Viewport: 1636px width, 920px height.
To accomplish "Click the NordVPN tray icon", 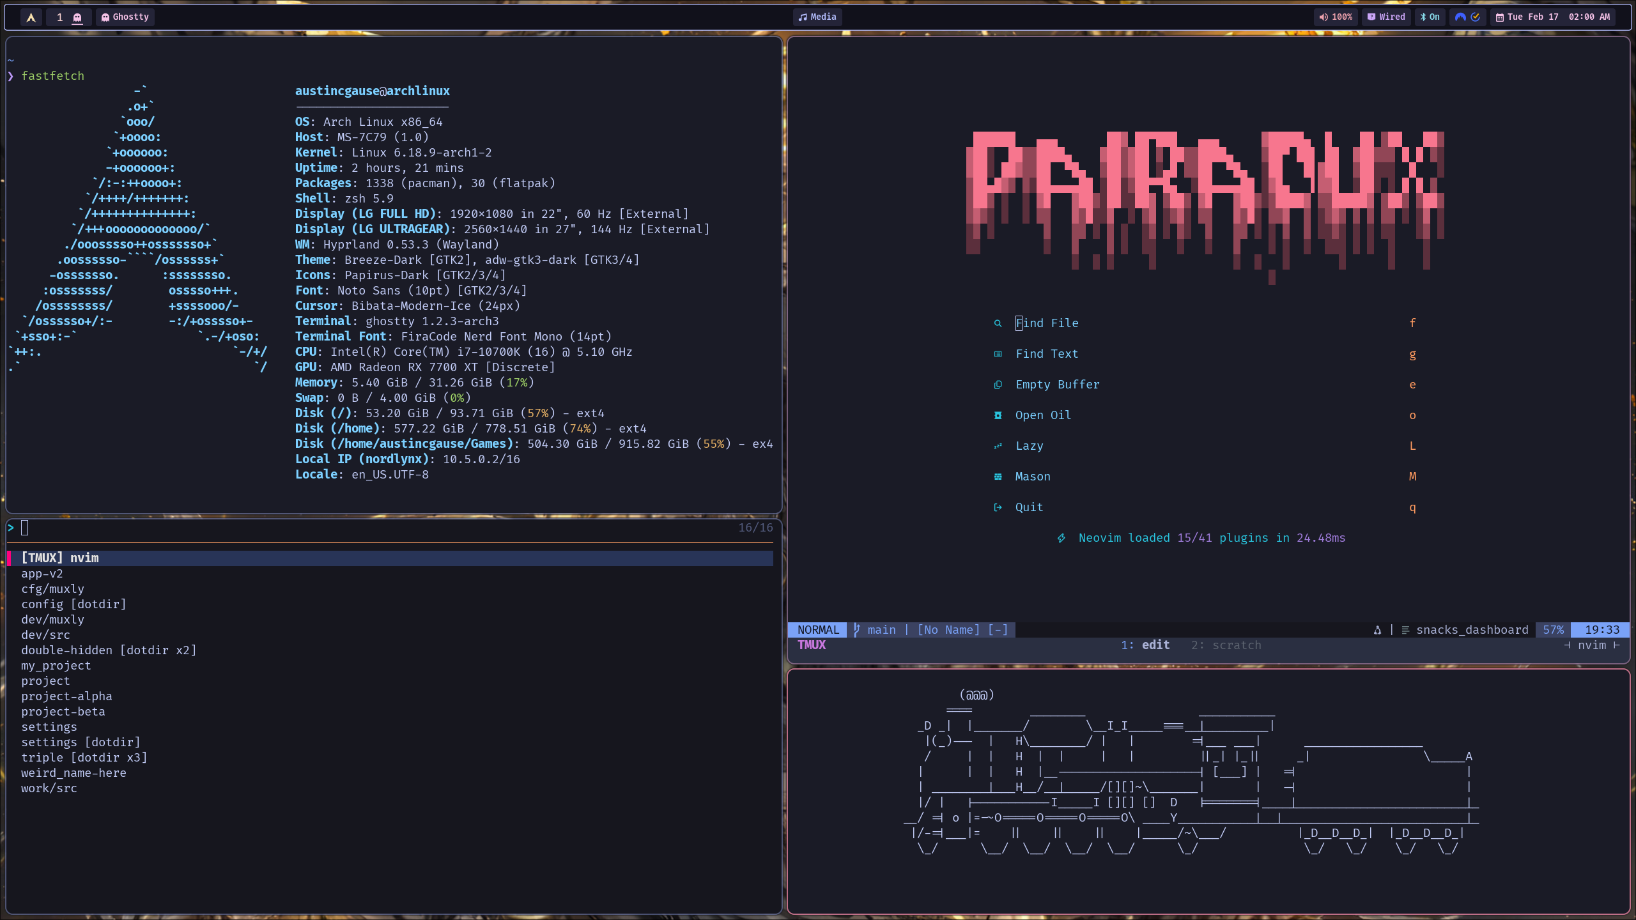I will click(x=1460, y=17).
